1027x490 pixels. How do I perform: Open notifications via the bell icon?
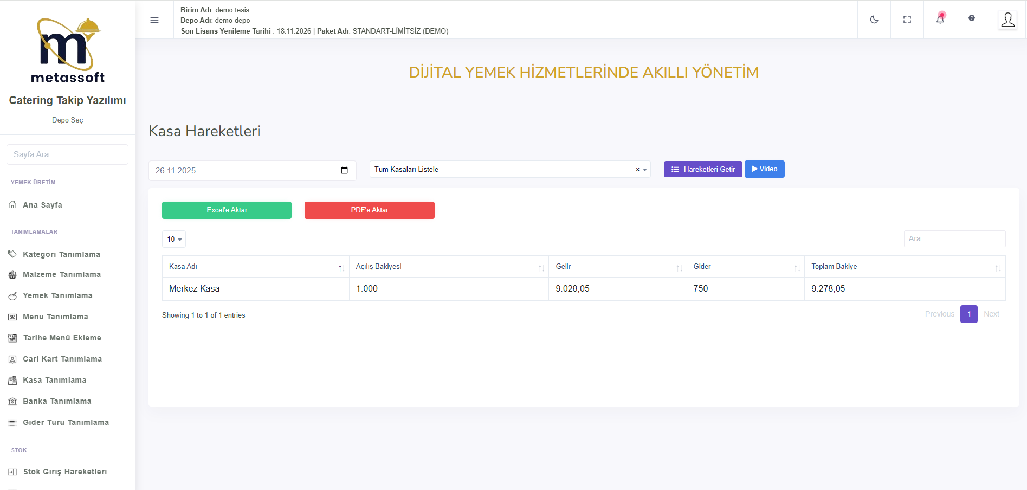(940, 20)
